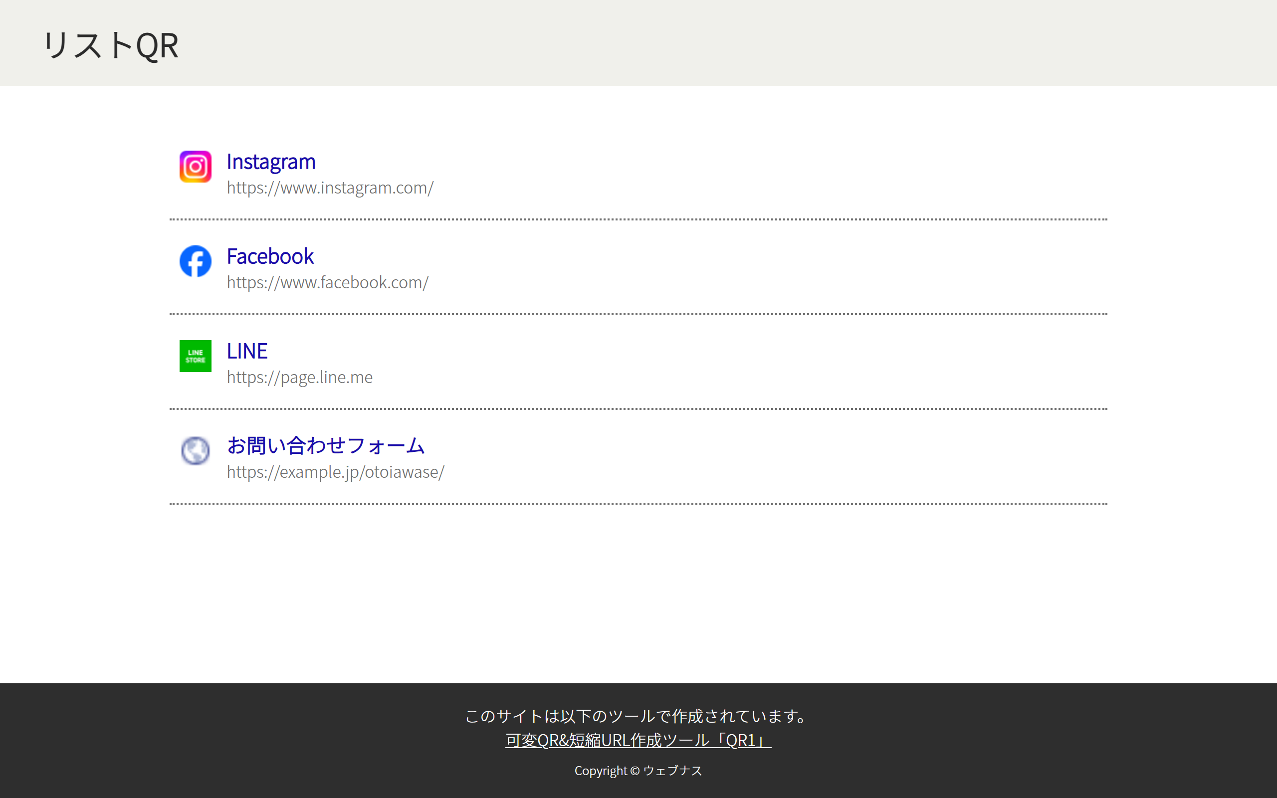The image size is (1277, 798).
Task: Open the お問い合わせフォーム link
Action: (326, 446)
